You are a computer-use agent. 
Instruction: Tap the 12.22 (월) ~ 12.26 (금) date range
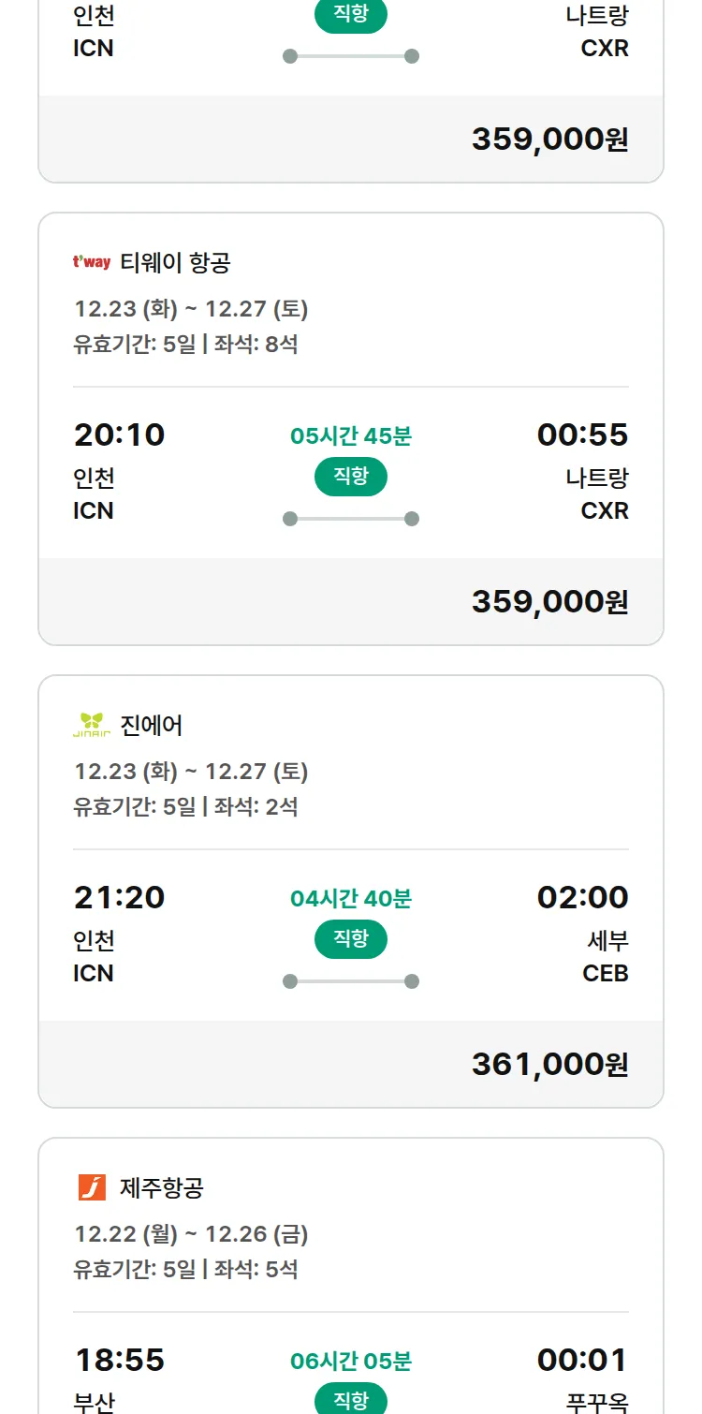click(x=191, y=1234)
